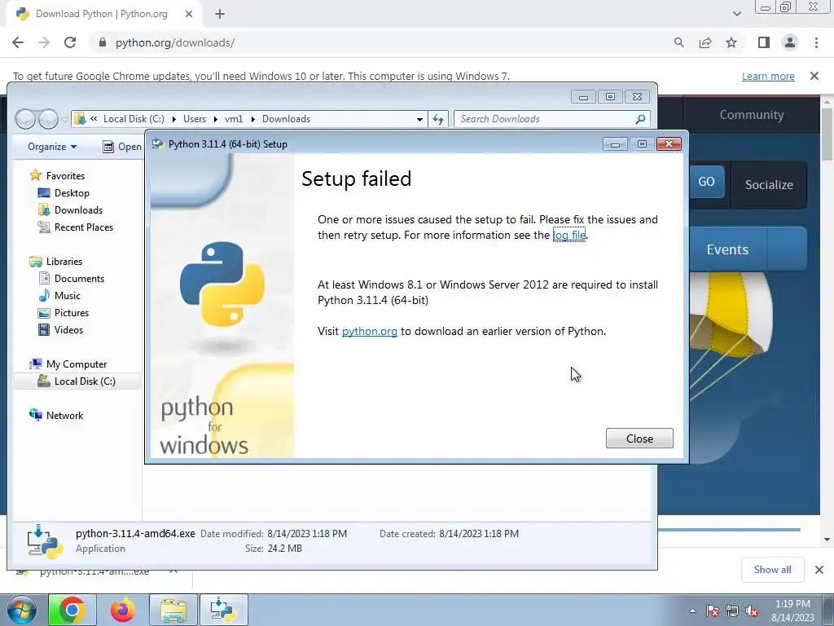The width and height of the screenshot is (834, 626).
Task: Open Documents library
Action: click(x=79, y=279)
